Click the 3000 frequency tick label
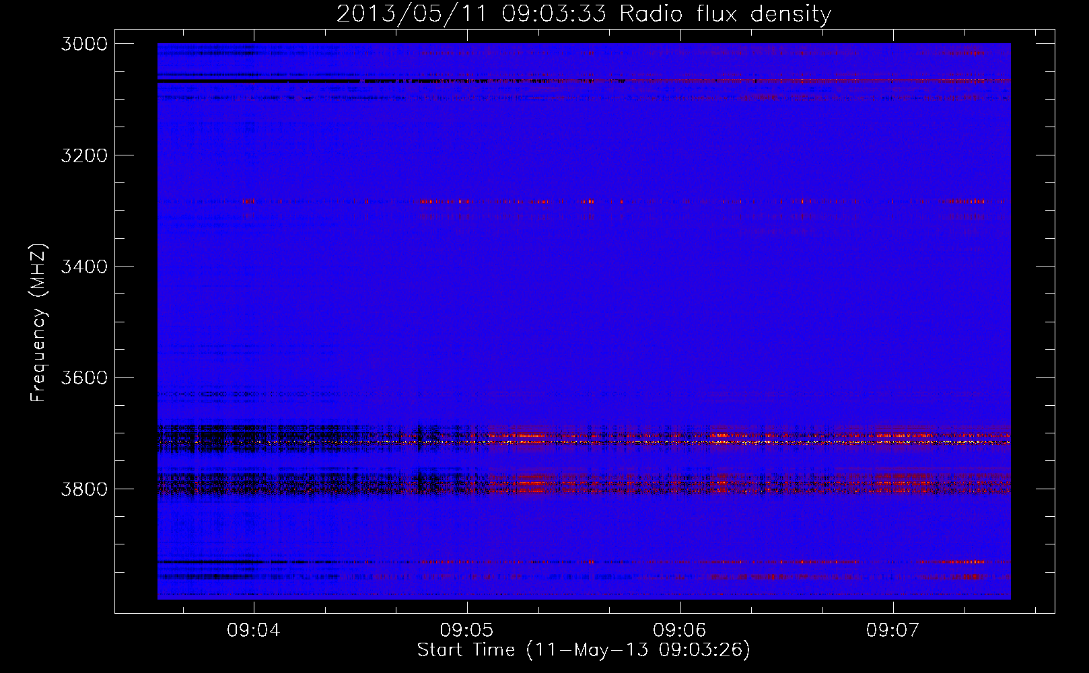Image resolution: width=1089 pixels, height=673 pixels. click(84, 44)
